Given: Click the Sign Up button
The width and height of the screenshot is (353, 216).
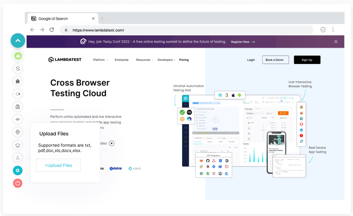Looking at the screenshot, I should [307, 60].
